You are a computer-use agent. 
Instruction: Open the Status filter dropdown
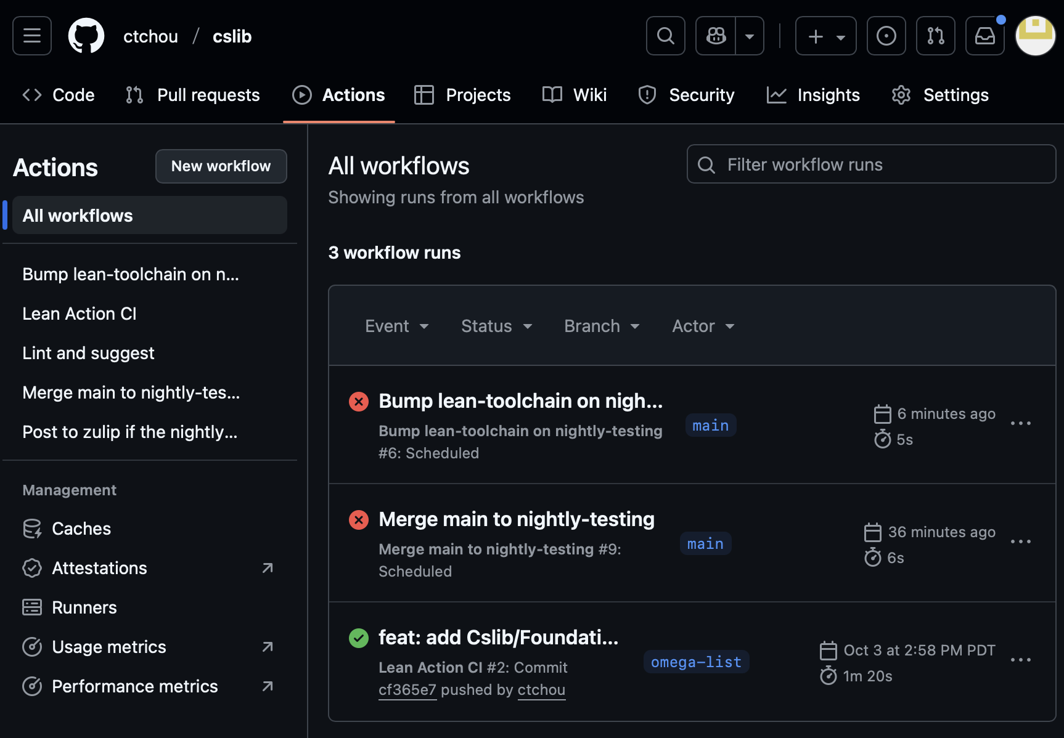(x=496, y=326)
